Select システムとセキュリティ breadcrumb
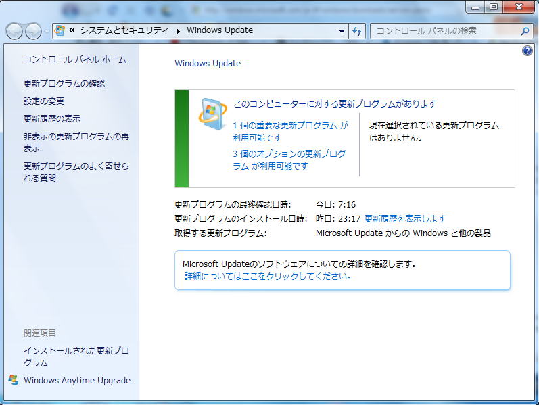539x405 pixels. coord(124,30)
